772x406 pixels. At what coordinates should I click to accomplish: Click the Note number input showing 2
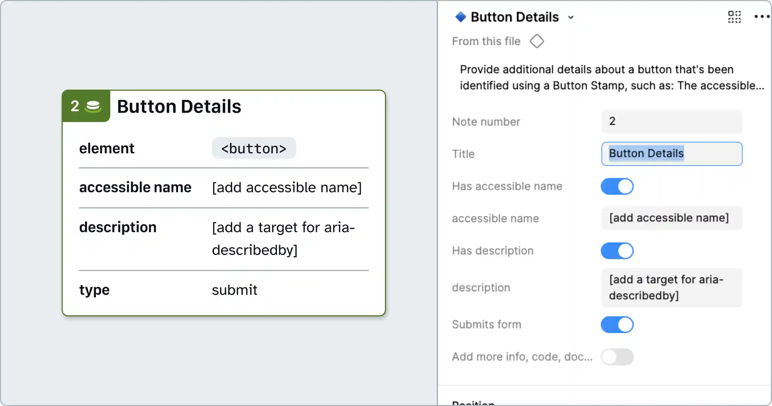coord(671,121)
